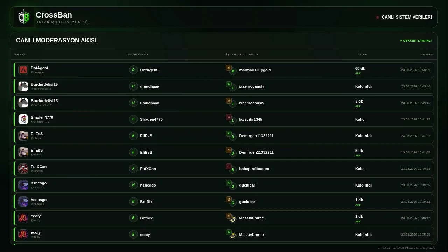Click the KANAL column header
Viewport: 448px width, 252px height.
20,54
